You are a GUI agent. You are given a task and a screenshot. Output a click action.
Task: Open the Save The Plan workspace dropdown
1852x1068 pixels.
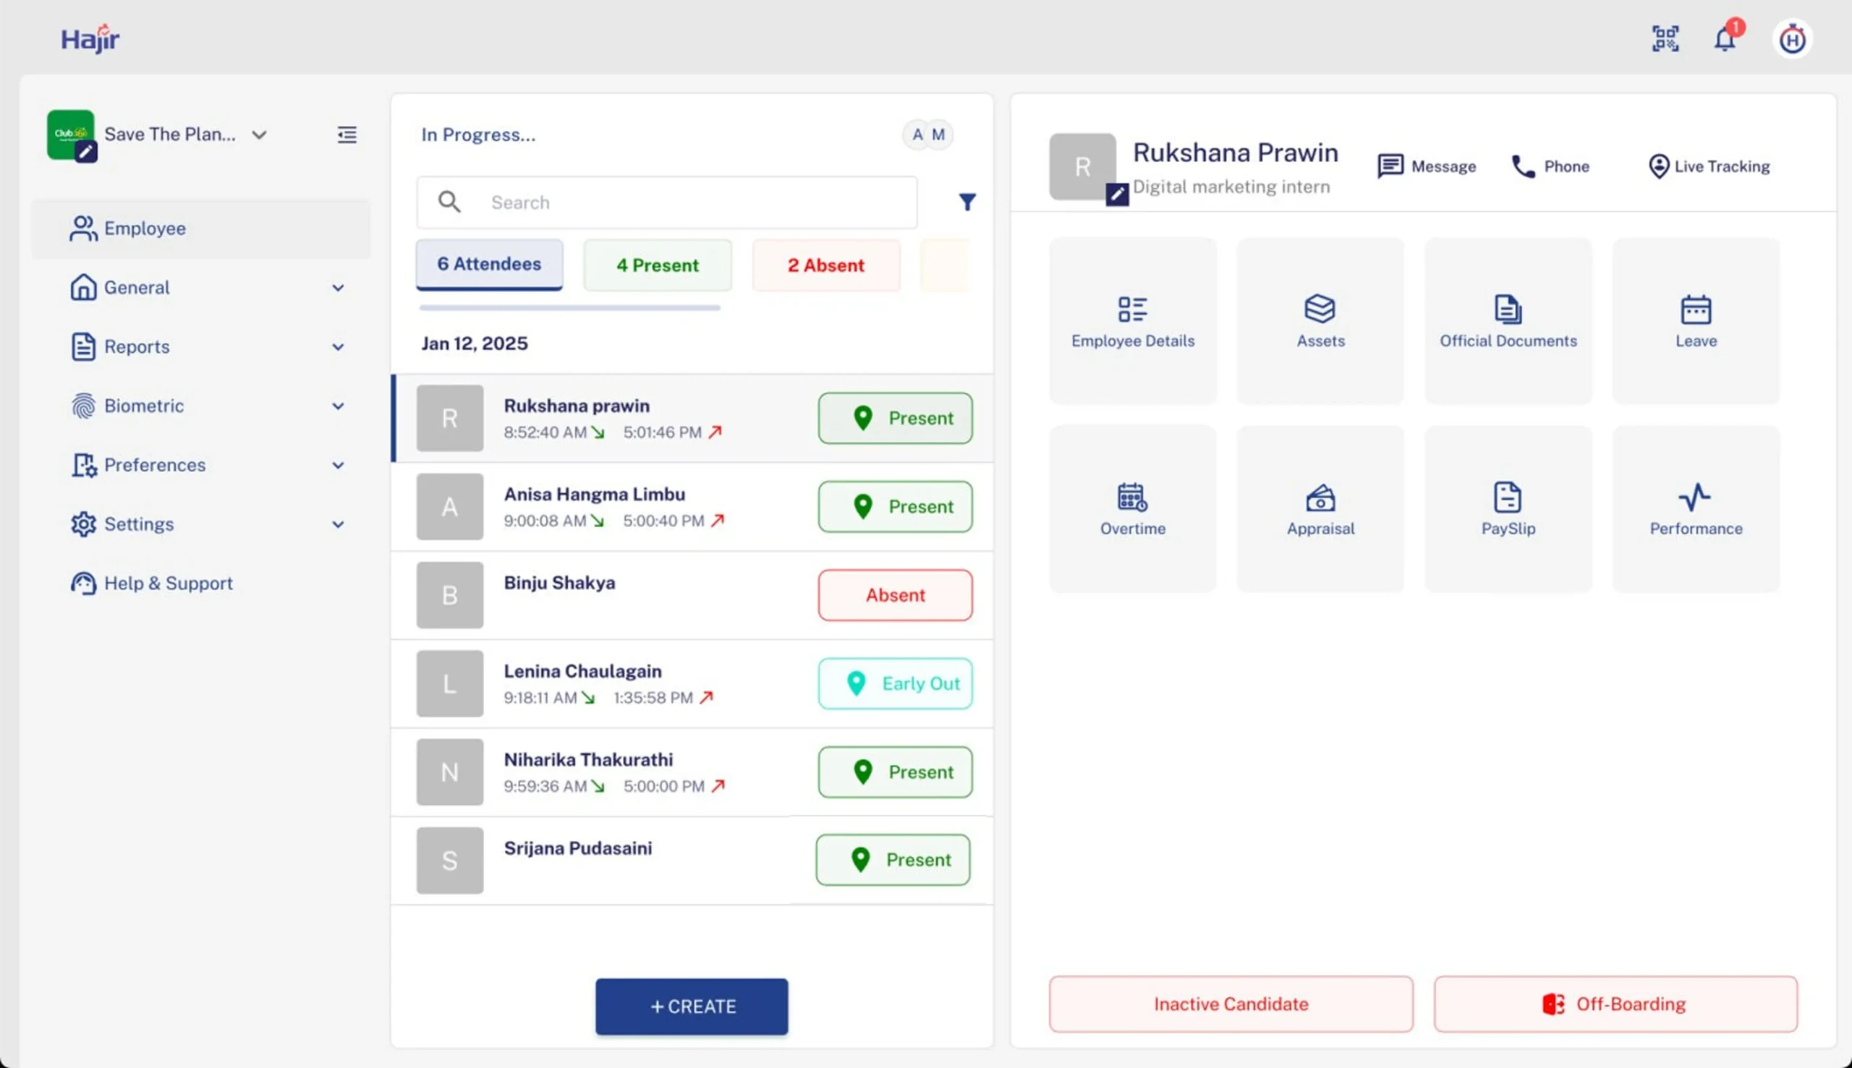[260, 134]
